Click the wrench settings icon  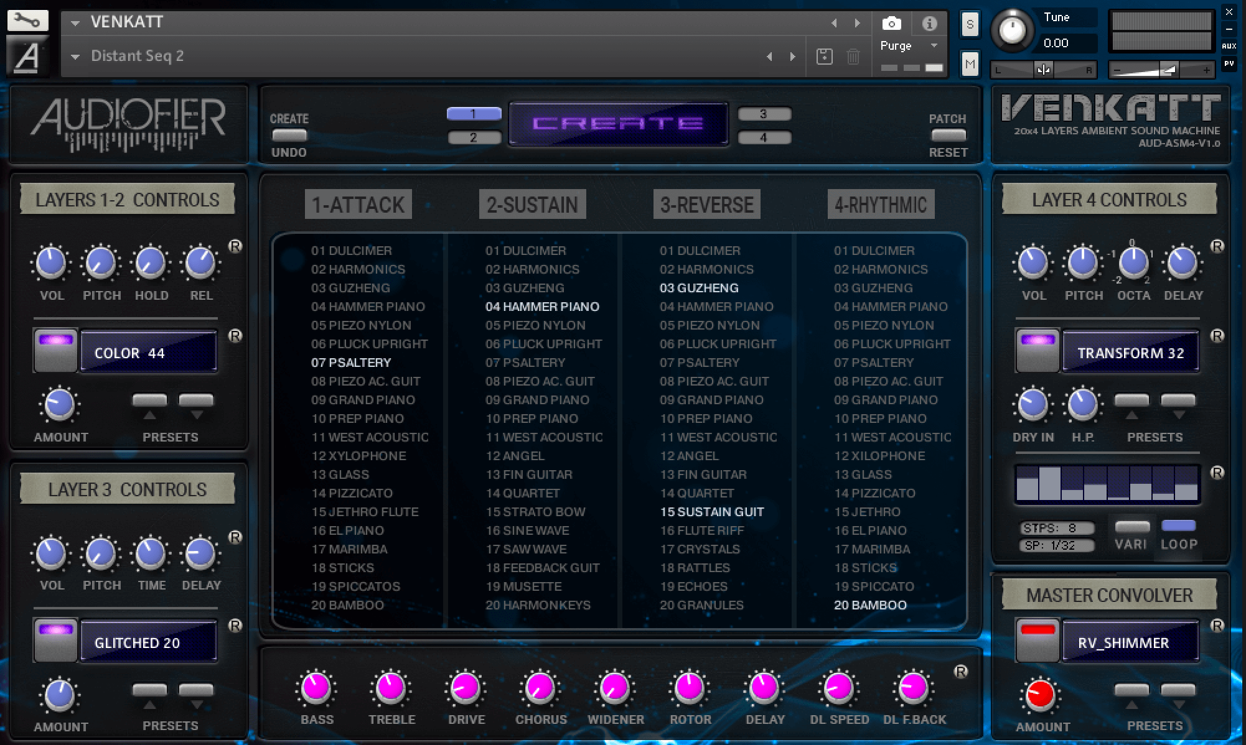(x=27, y=21)
